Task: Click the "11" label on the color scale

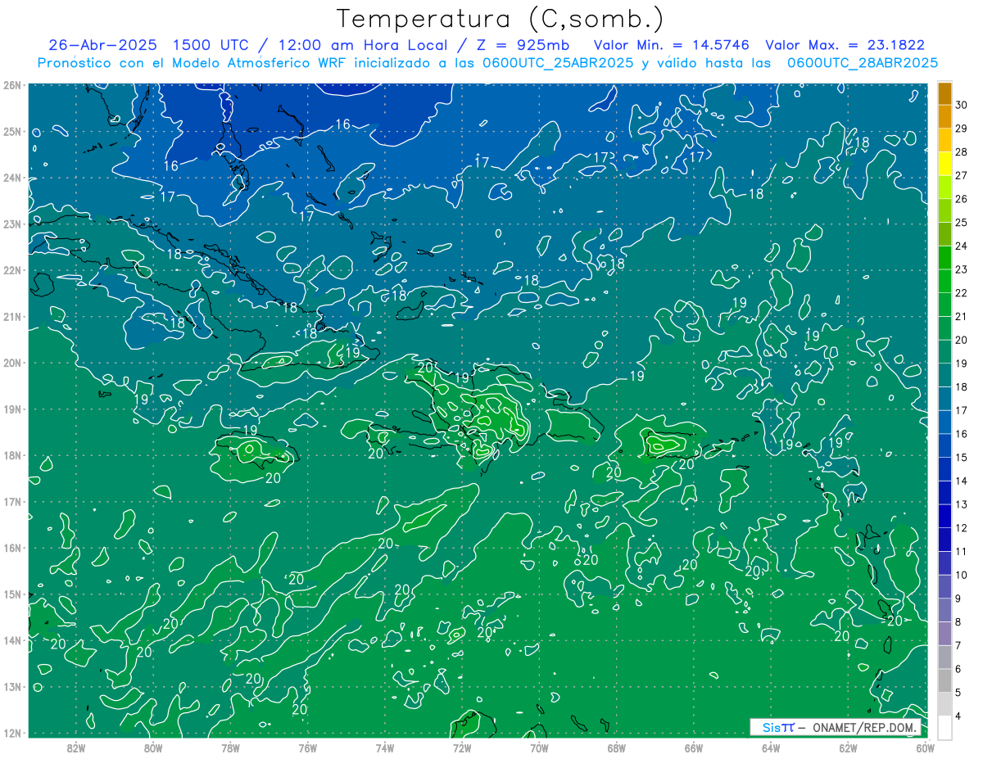Action: 961,551
